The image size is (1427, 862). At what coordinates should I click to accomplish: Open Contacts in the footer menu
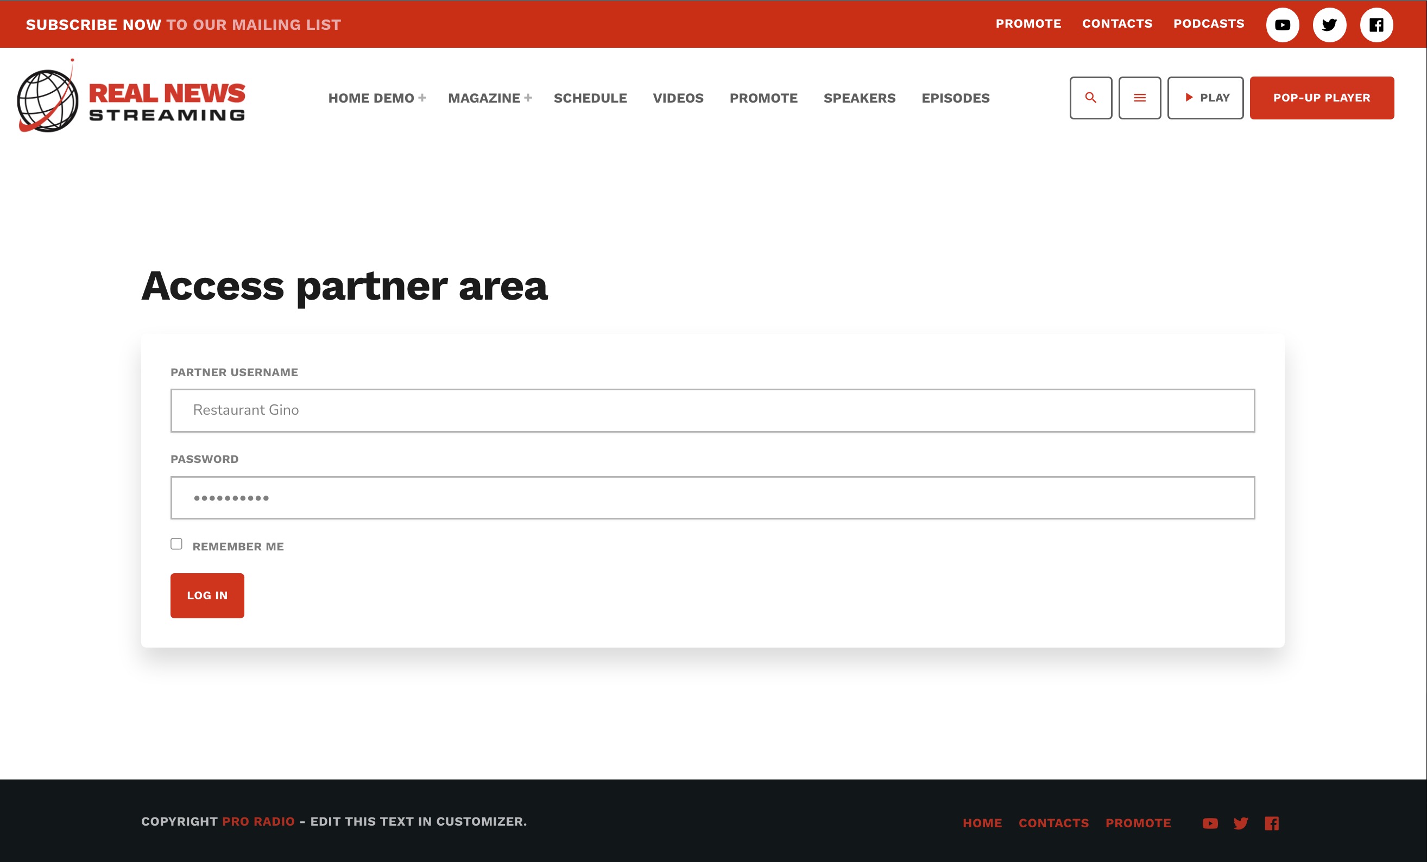[x=1053, y=822]
